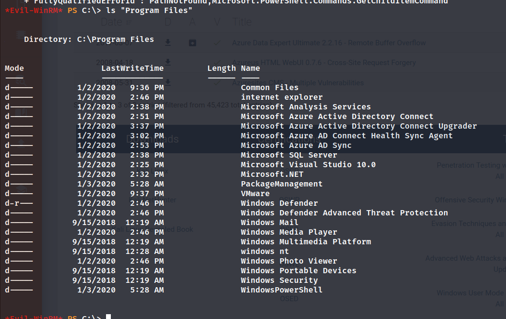This screenshot has height=319, width=506.
Task: Open Azure Data Expert Ultimate exploit link behind terminal
Action: tap(329, 43)
